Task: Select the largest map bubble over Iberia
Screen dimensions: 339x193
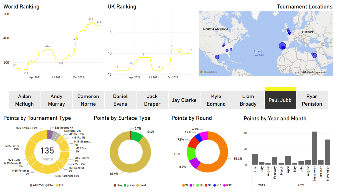Action: pos(282,46)
